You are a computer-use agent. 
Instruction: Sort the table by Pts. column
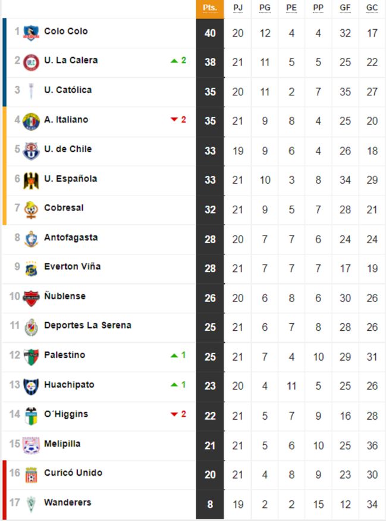pos(210,8)
